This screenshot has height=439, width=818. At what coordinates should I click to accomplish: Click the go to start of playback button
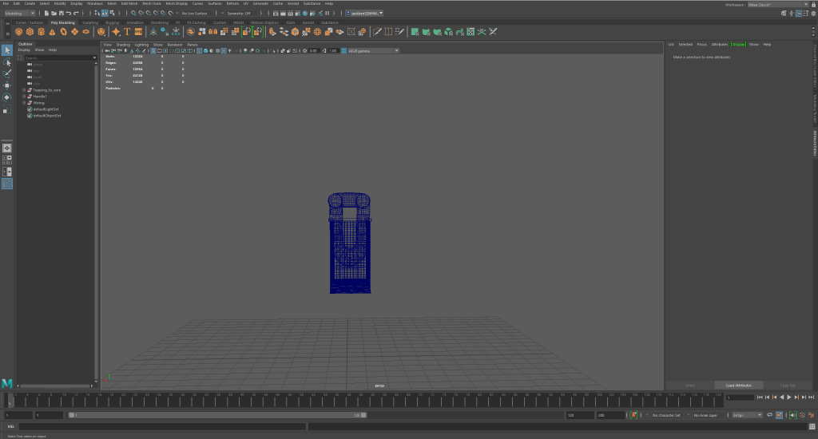(x=760, y=397)
